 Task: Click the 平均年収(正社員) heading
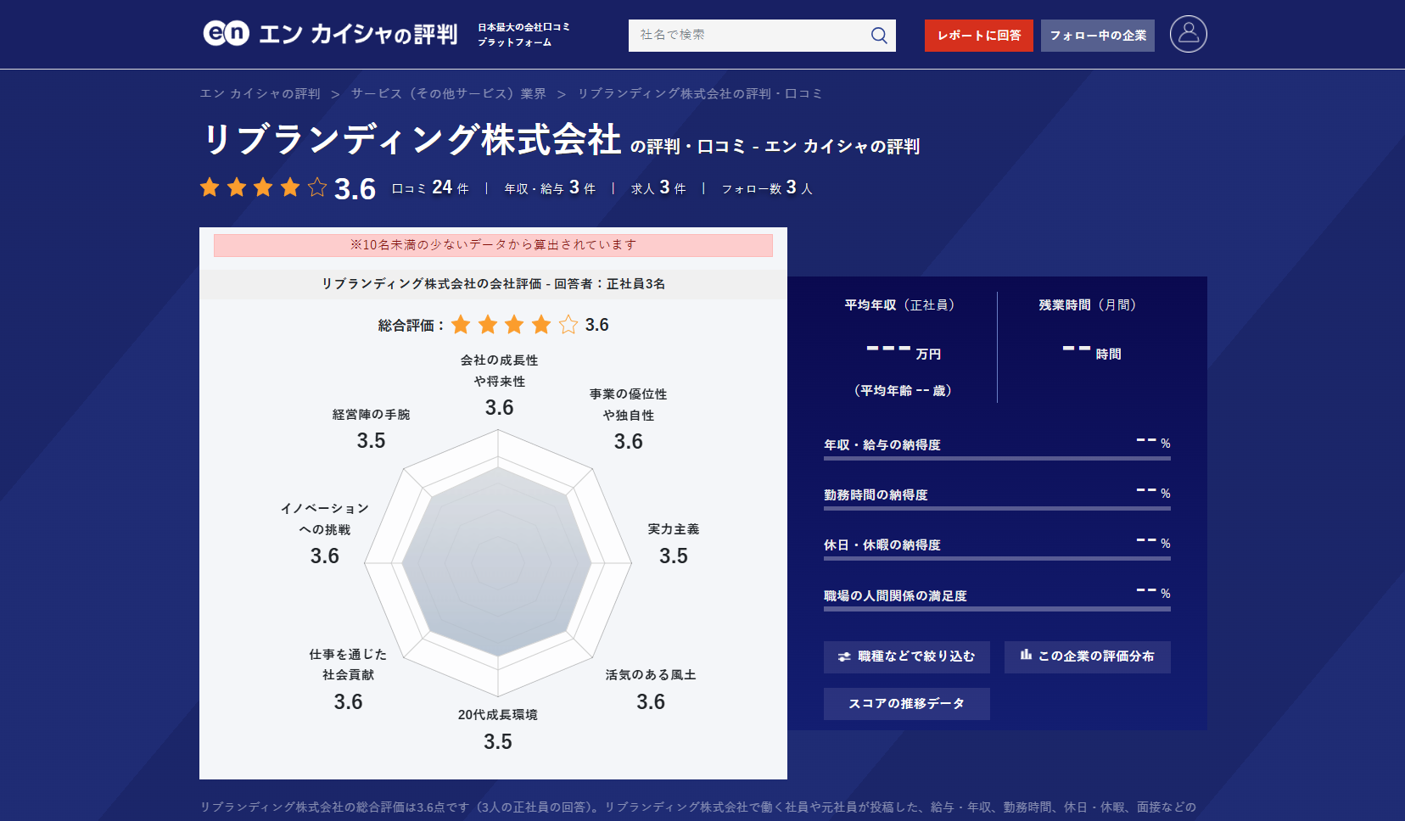coord(900,305)
